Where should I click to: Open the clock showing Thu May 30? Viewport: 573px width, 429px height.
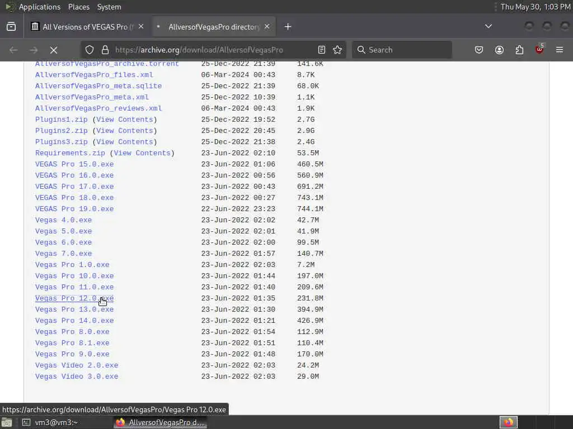[x=536, y=7]
